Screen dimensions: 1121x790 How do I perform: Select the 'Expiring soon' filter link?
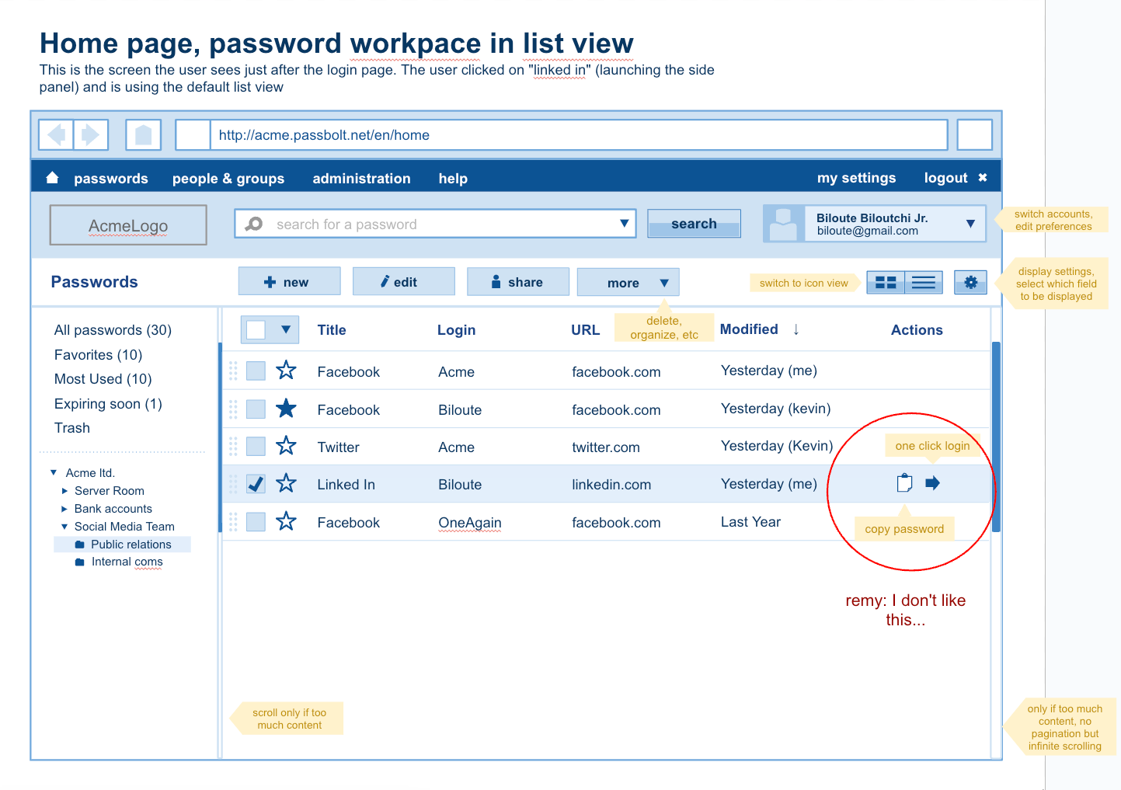pyautogui.click(x=107, y=403)
